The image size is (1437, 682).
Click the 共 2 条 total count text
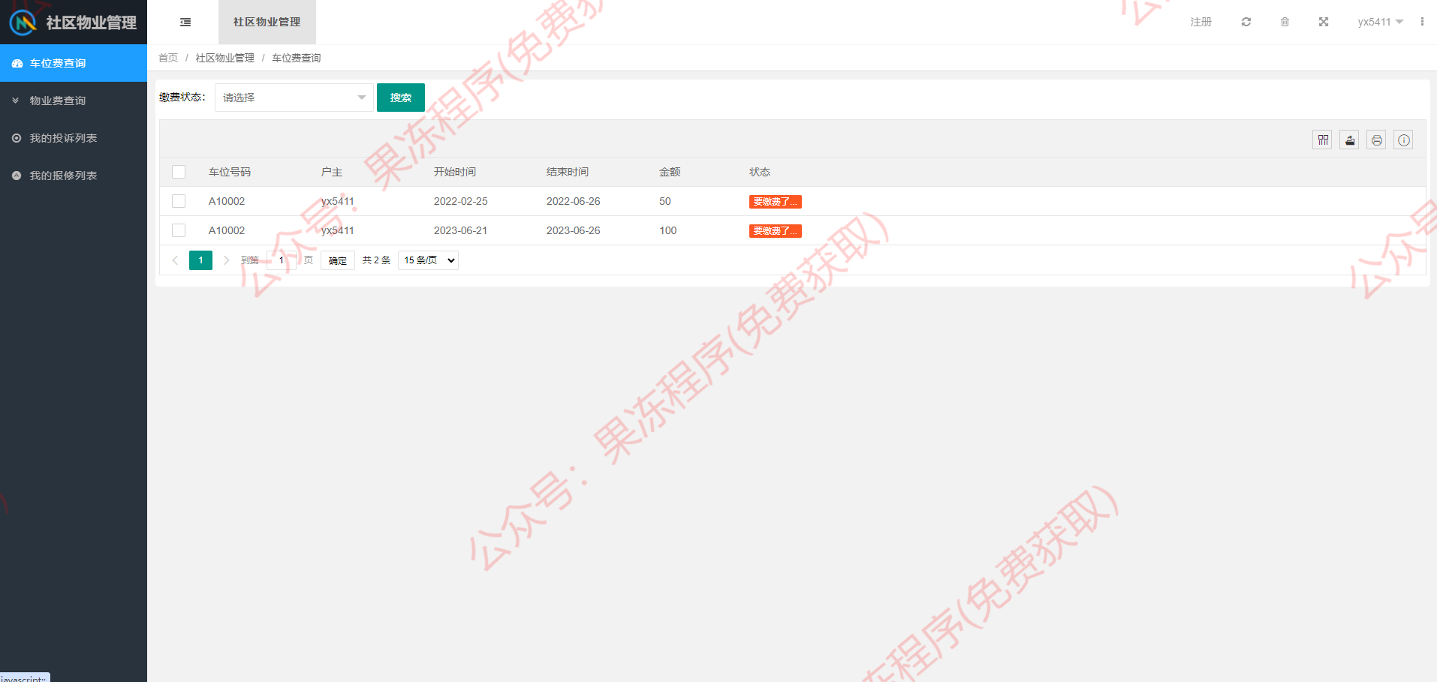coord(376,260)
